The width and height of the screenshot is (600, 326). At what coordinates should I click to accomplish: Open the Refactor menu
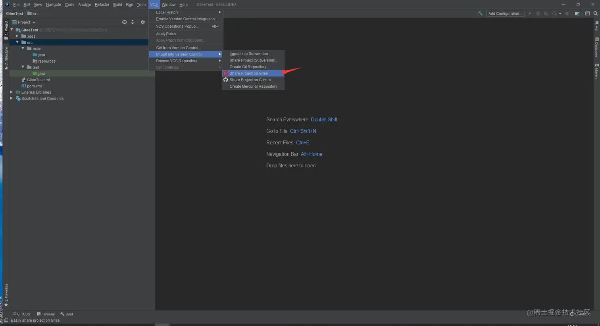102,4
